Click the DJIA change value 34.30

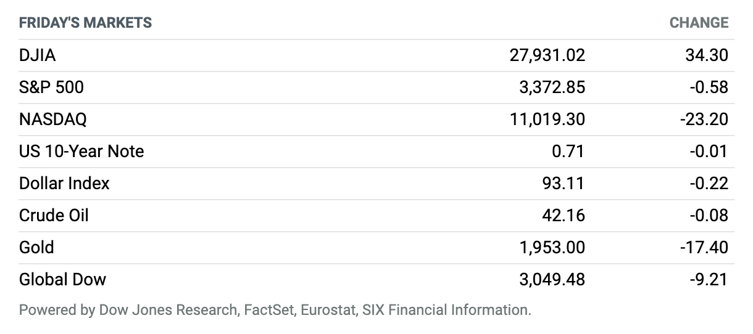707,55
